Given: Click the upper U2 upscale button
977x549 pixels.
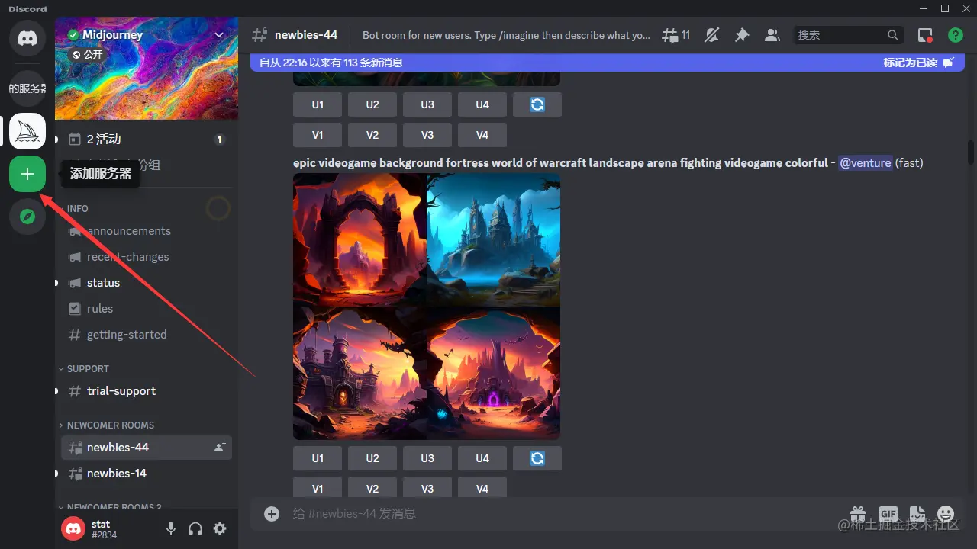Looking at the screenshot, I should (x=372, y=104).
